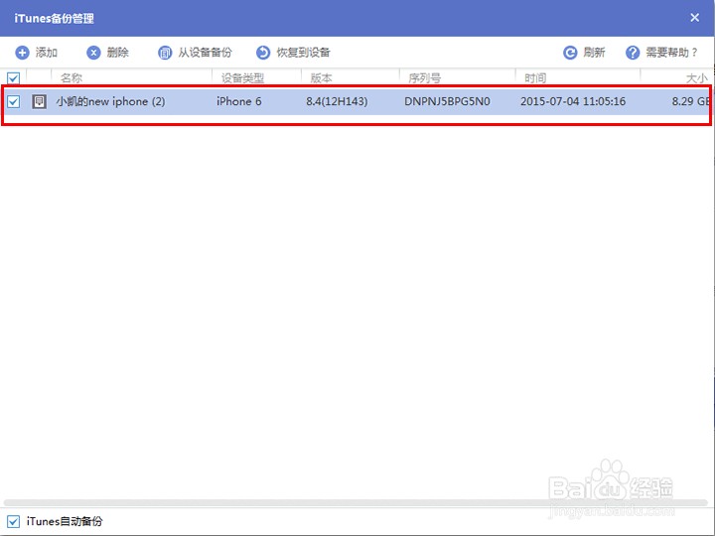This screenshot has height=536, width=715.
Task: Click the version cell 8.4(12H143)
Action: point(337,101)
